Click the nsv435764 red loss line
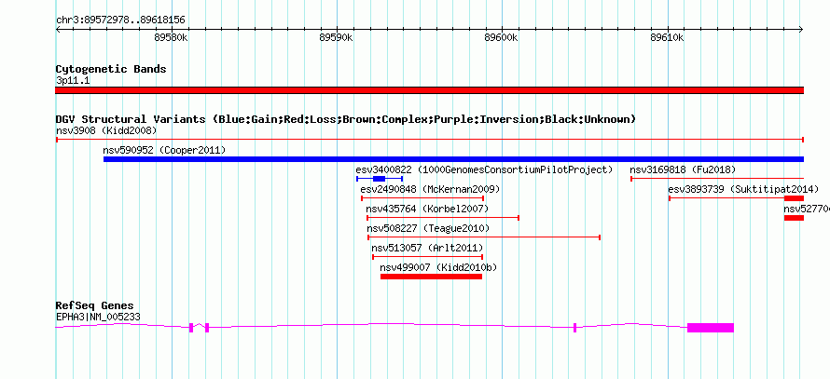The image size is (830, 379). [443, 218]
